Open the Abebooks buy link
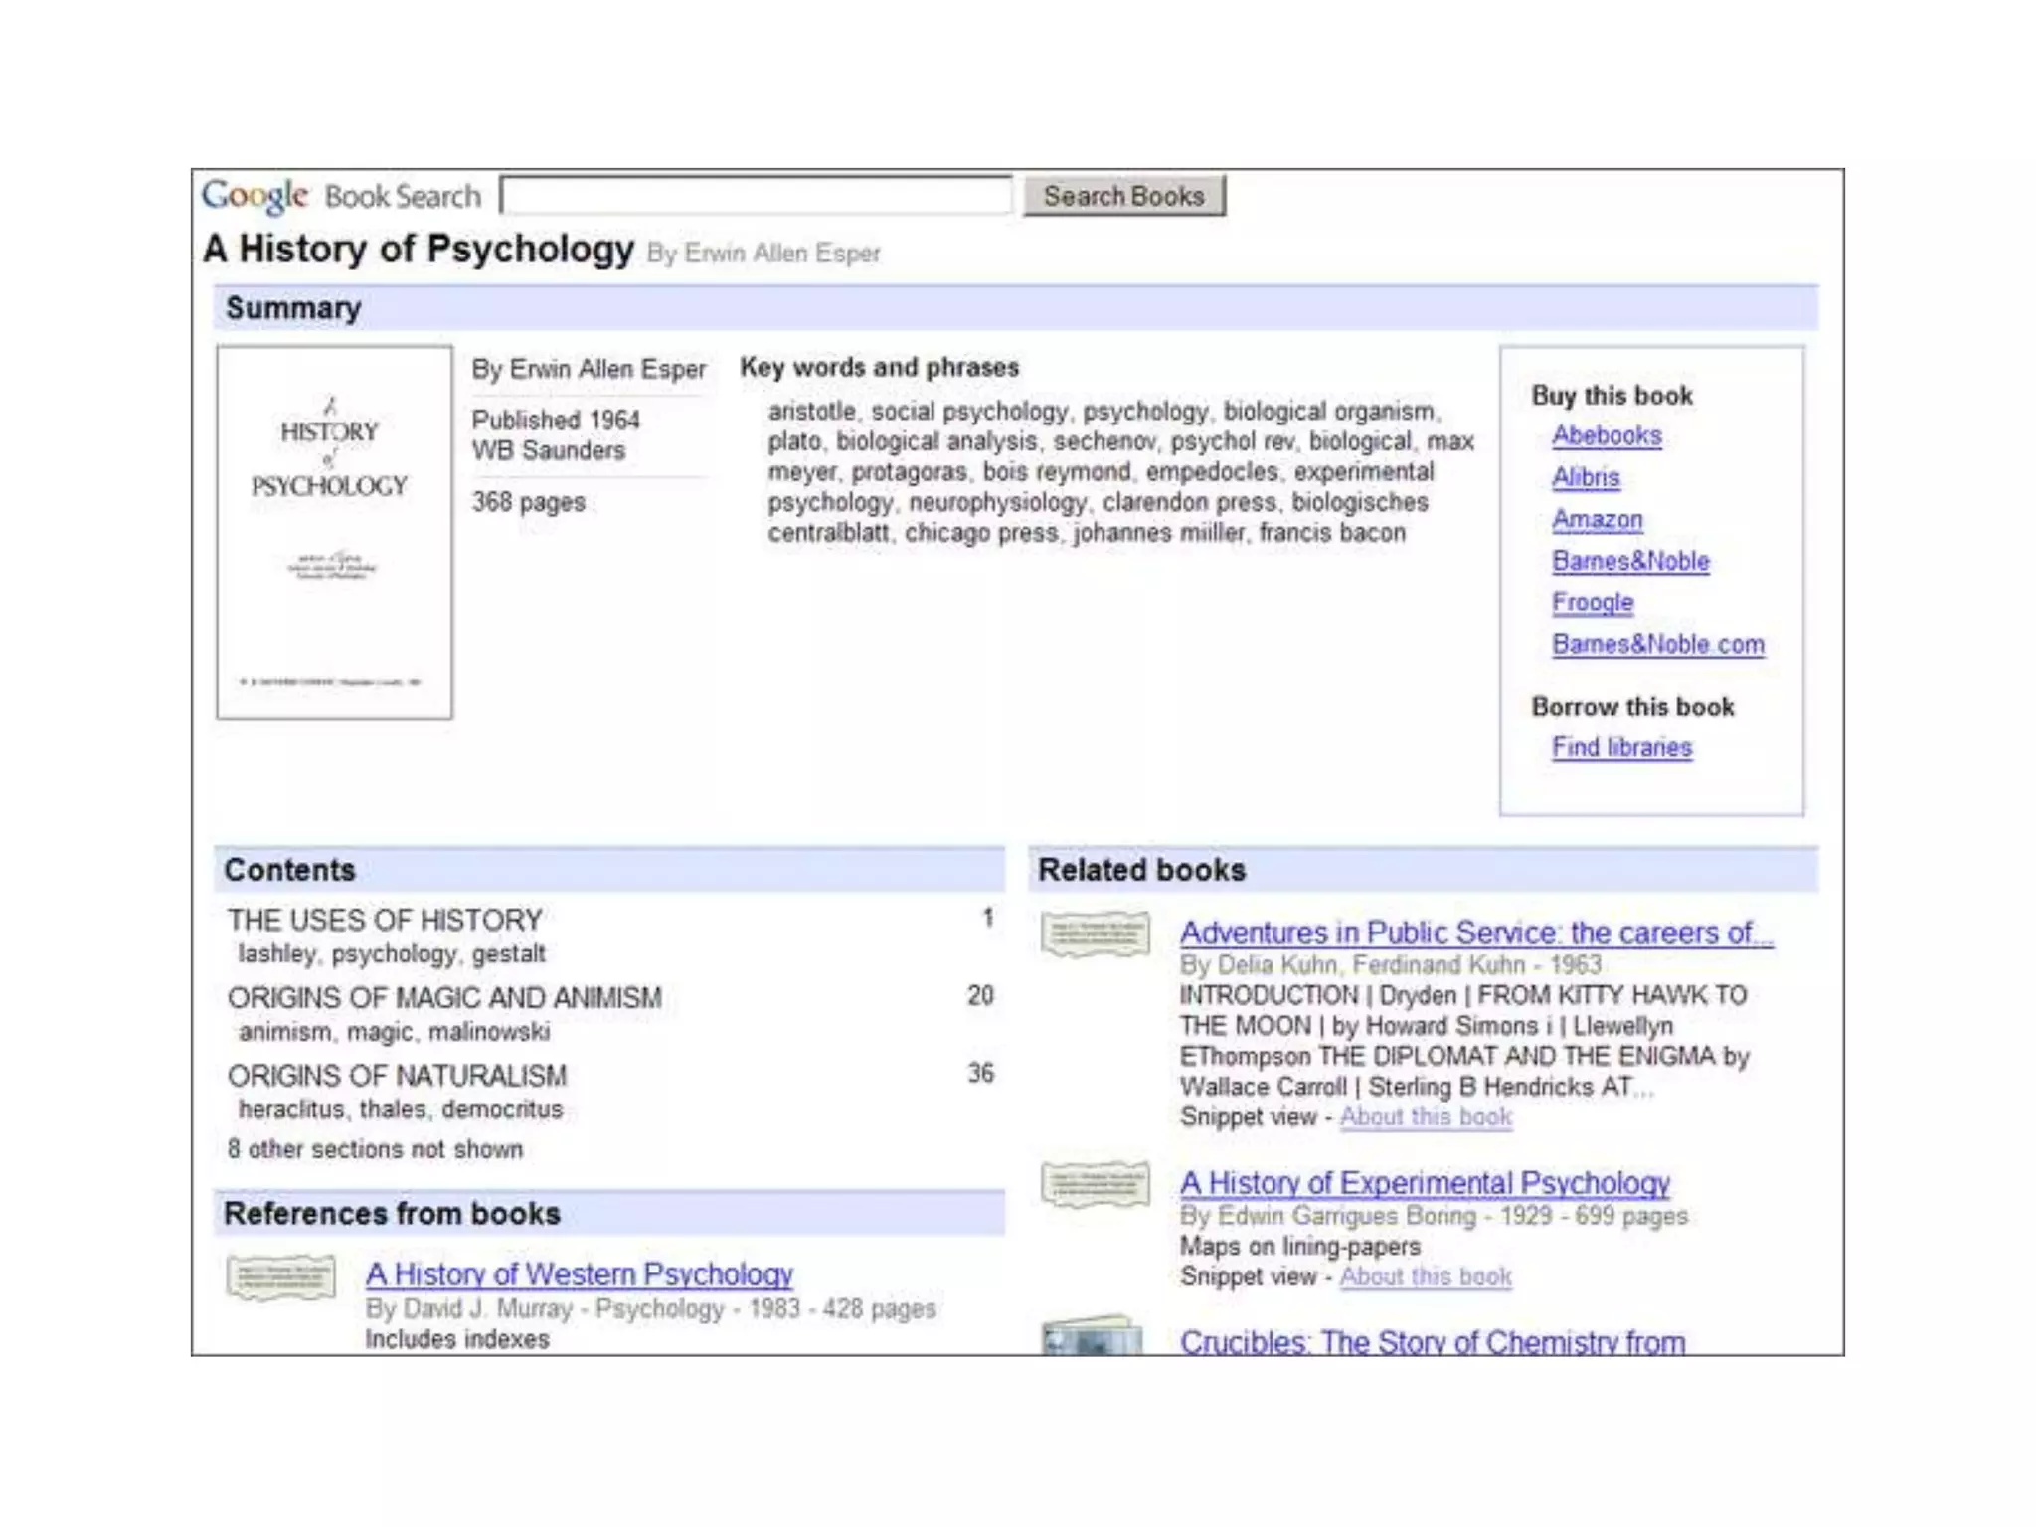The image size is (2036, 1527). pos(1606,435)
